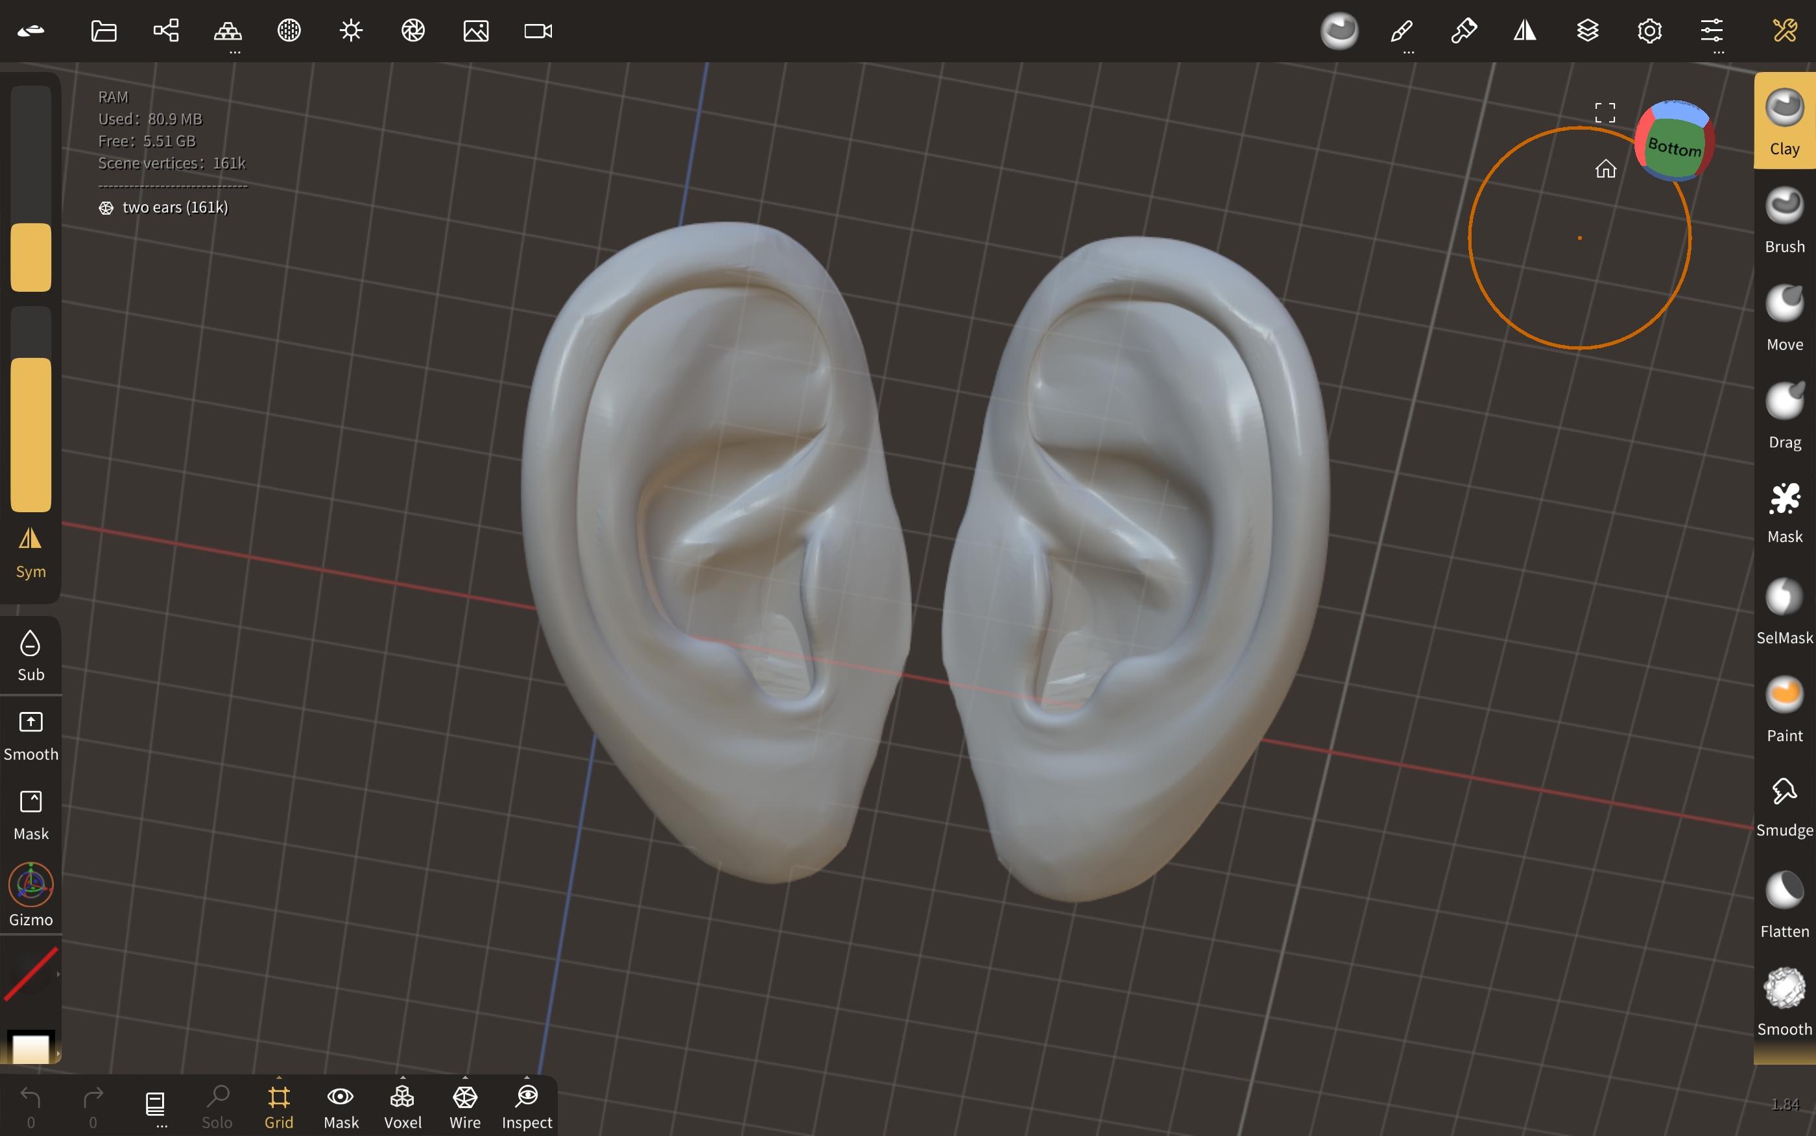Open the stroke alpha red line selector

30,975
